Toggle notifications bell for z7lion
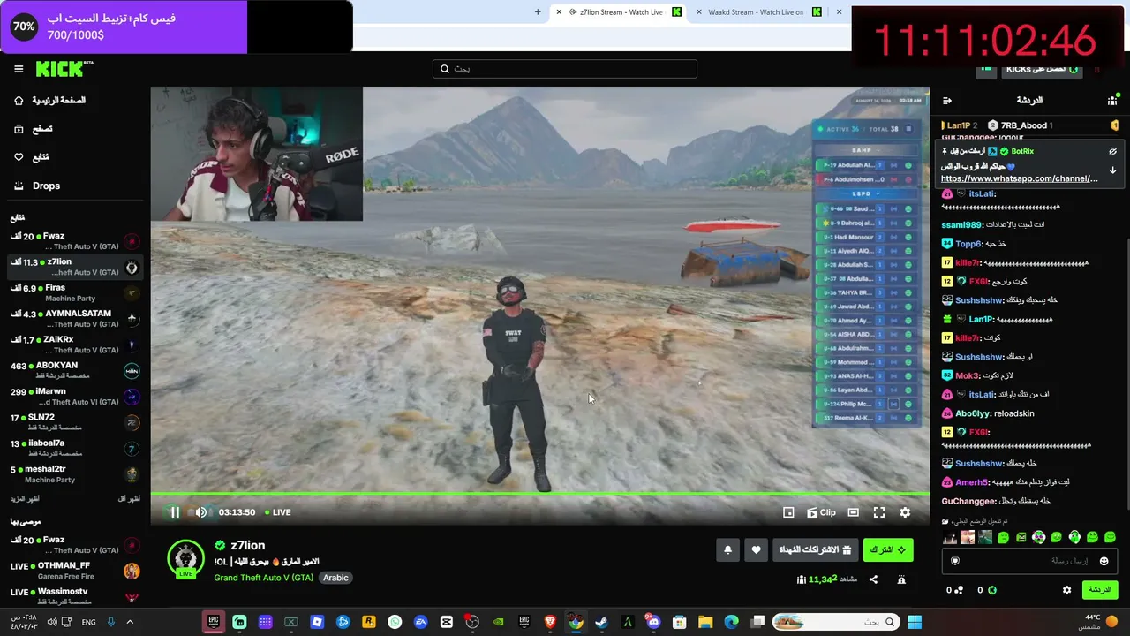The width and height of the screenshot is (1130, 636). (x=727, y=549)
